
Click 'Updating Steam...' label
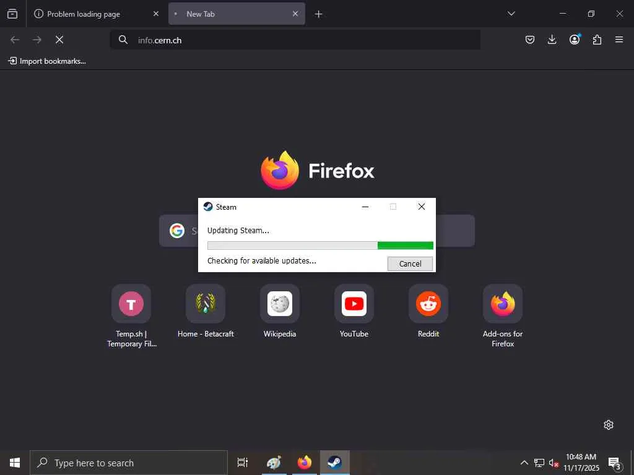pos(238,231)
